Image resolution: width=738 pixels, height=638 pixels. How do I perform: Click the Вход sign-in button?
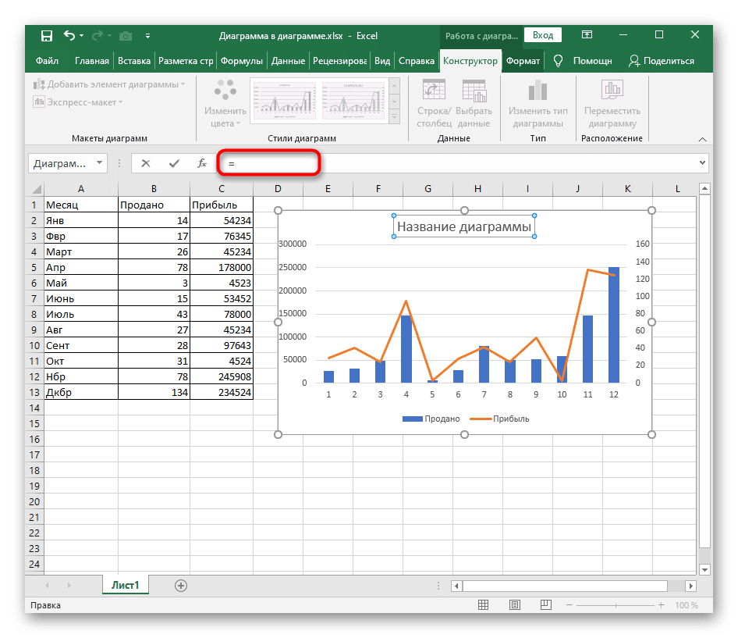(543, 36)
